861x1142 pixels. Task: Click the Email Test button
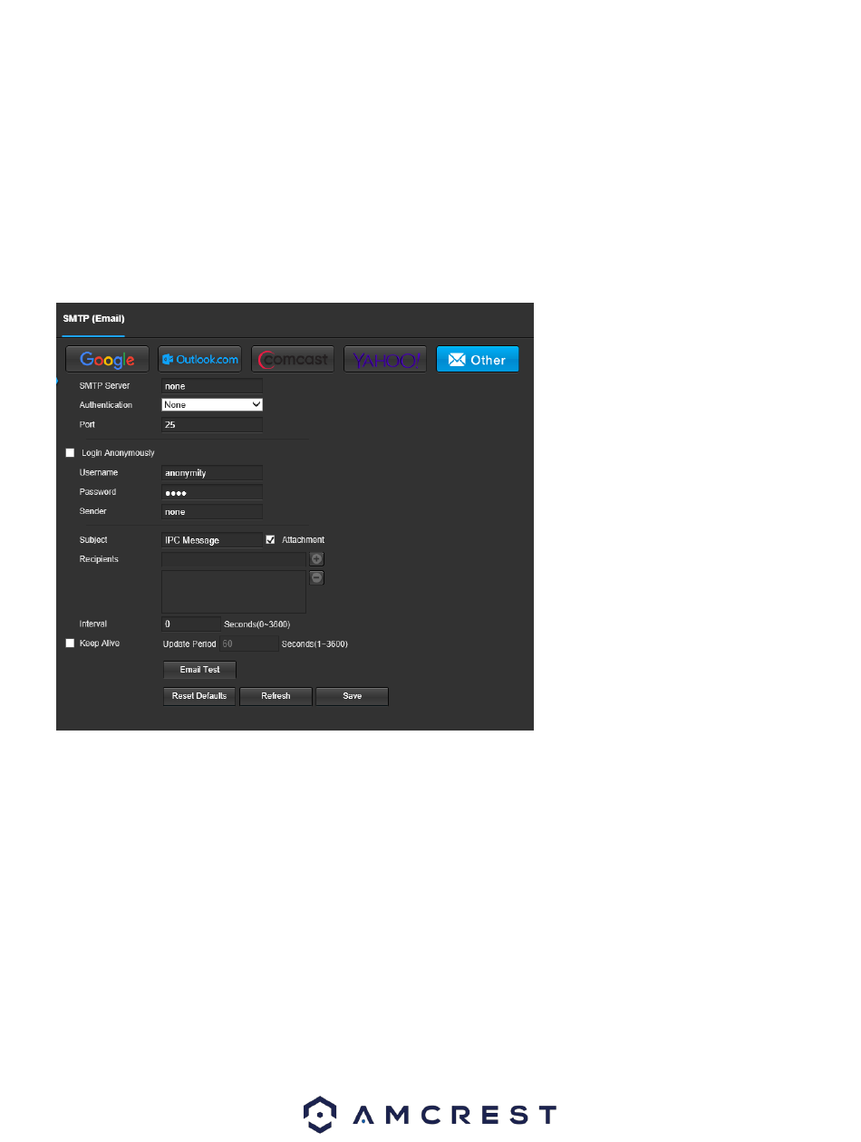tap(199, 670)
